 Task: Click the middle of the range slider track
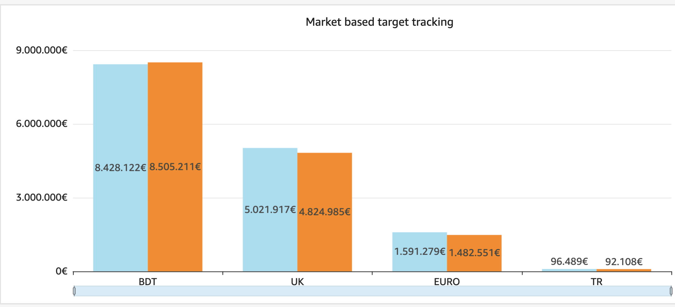373,291
